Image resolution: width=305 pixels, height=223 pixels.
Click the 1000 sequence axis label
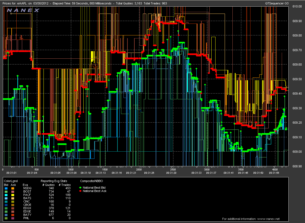tap(71, 170)
